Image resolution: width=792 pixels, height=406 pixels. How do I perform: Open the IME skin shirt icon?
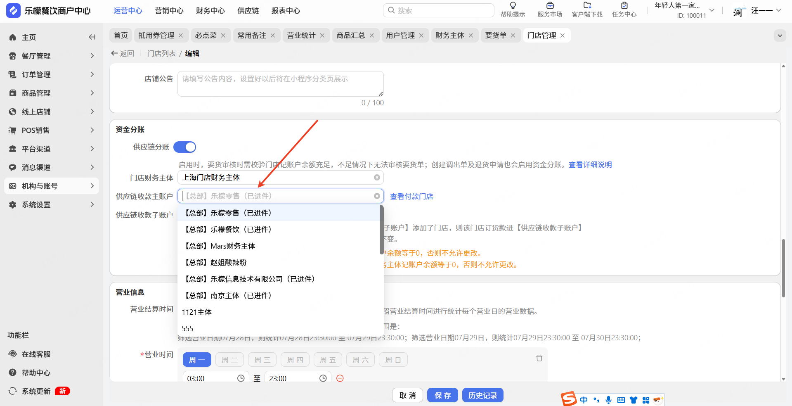pyautogui.click(x=634, y=400)
